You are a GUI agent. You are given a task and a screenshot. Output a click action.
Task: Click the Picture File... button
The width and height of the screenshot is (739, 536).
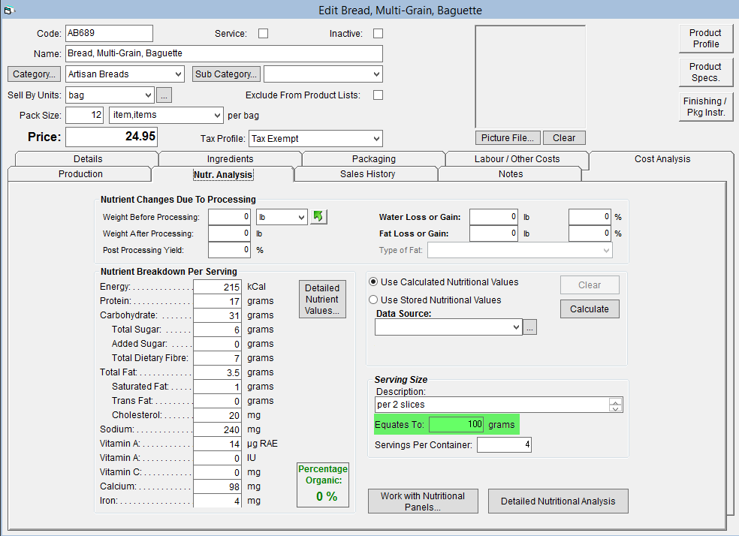coord(508,137)
